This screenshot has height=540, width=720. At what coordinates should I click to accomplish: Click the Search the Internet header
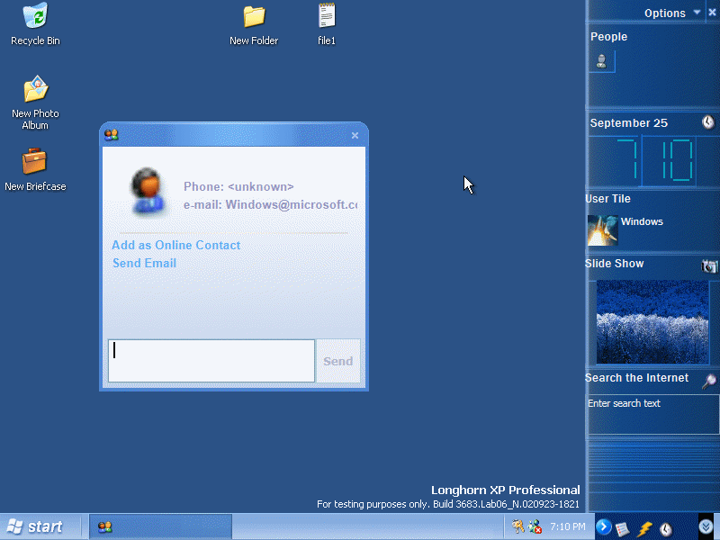coord(636,378)
